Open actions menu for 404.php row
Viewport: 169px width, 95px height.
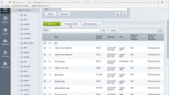tap(50, 74)
